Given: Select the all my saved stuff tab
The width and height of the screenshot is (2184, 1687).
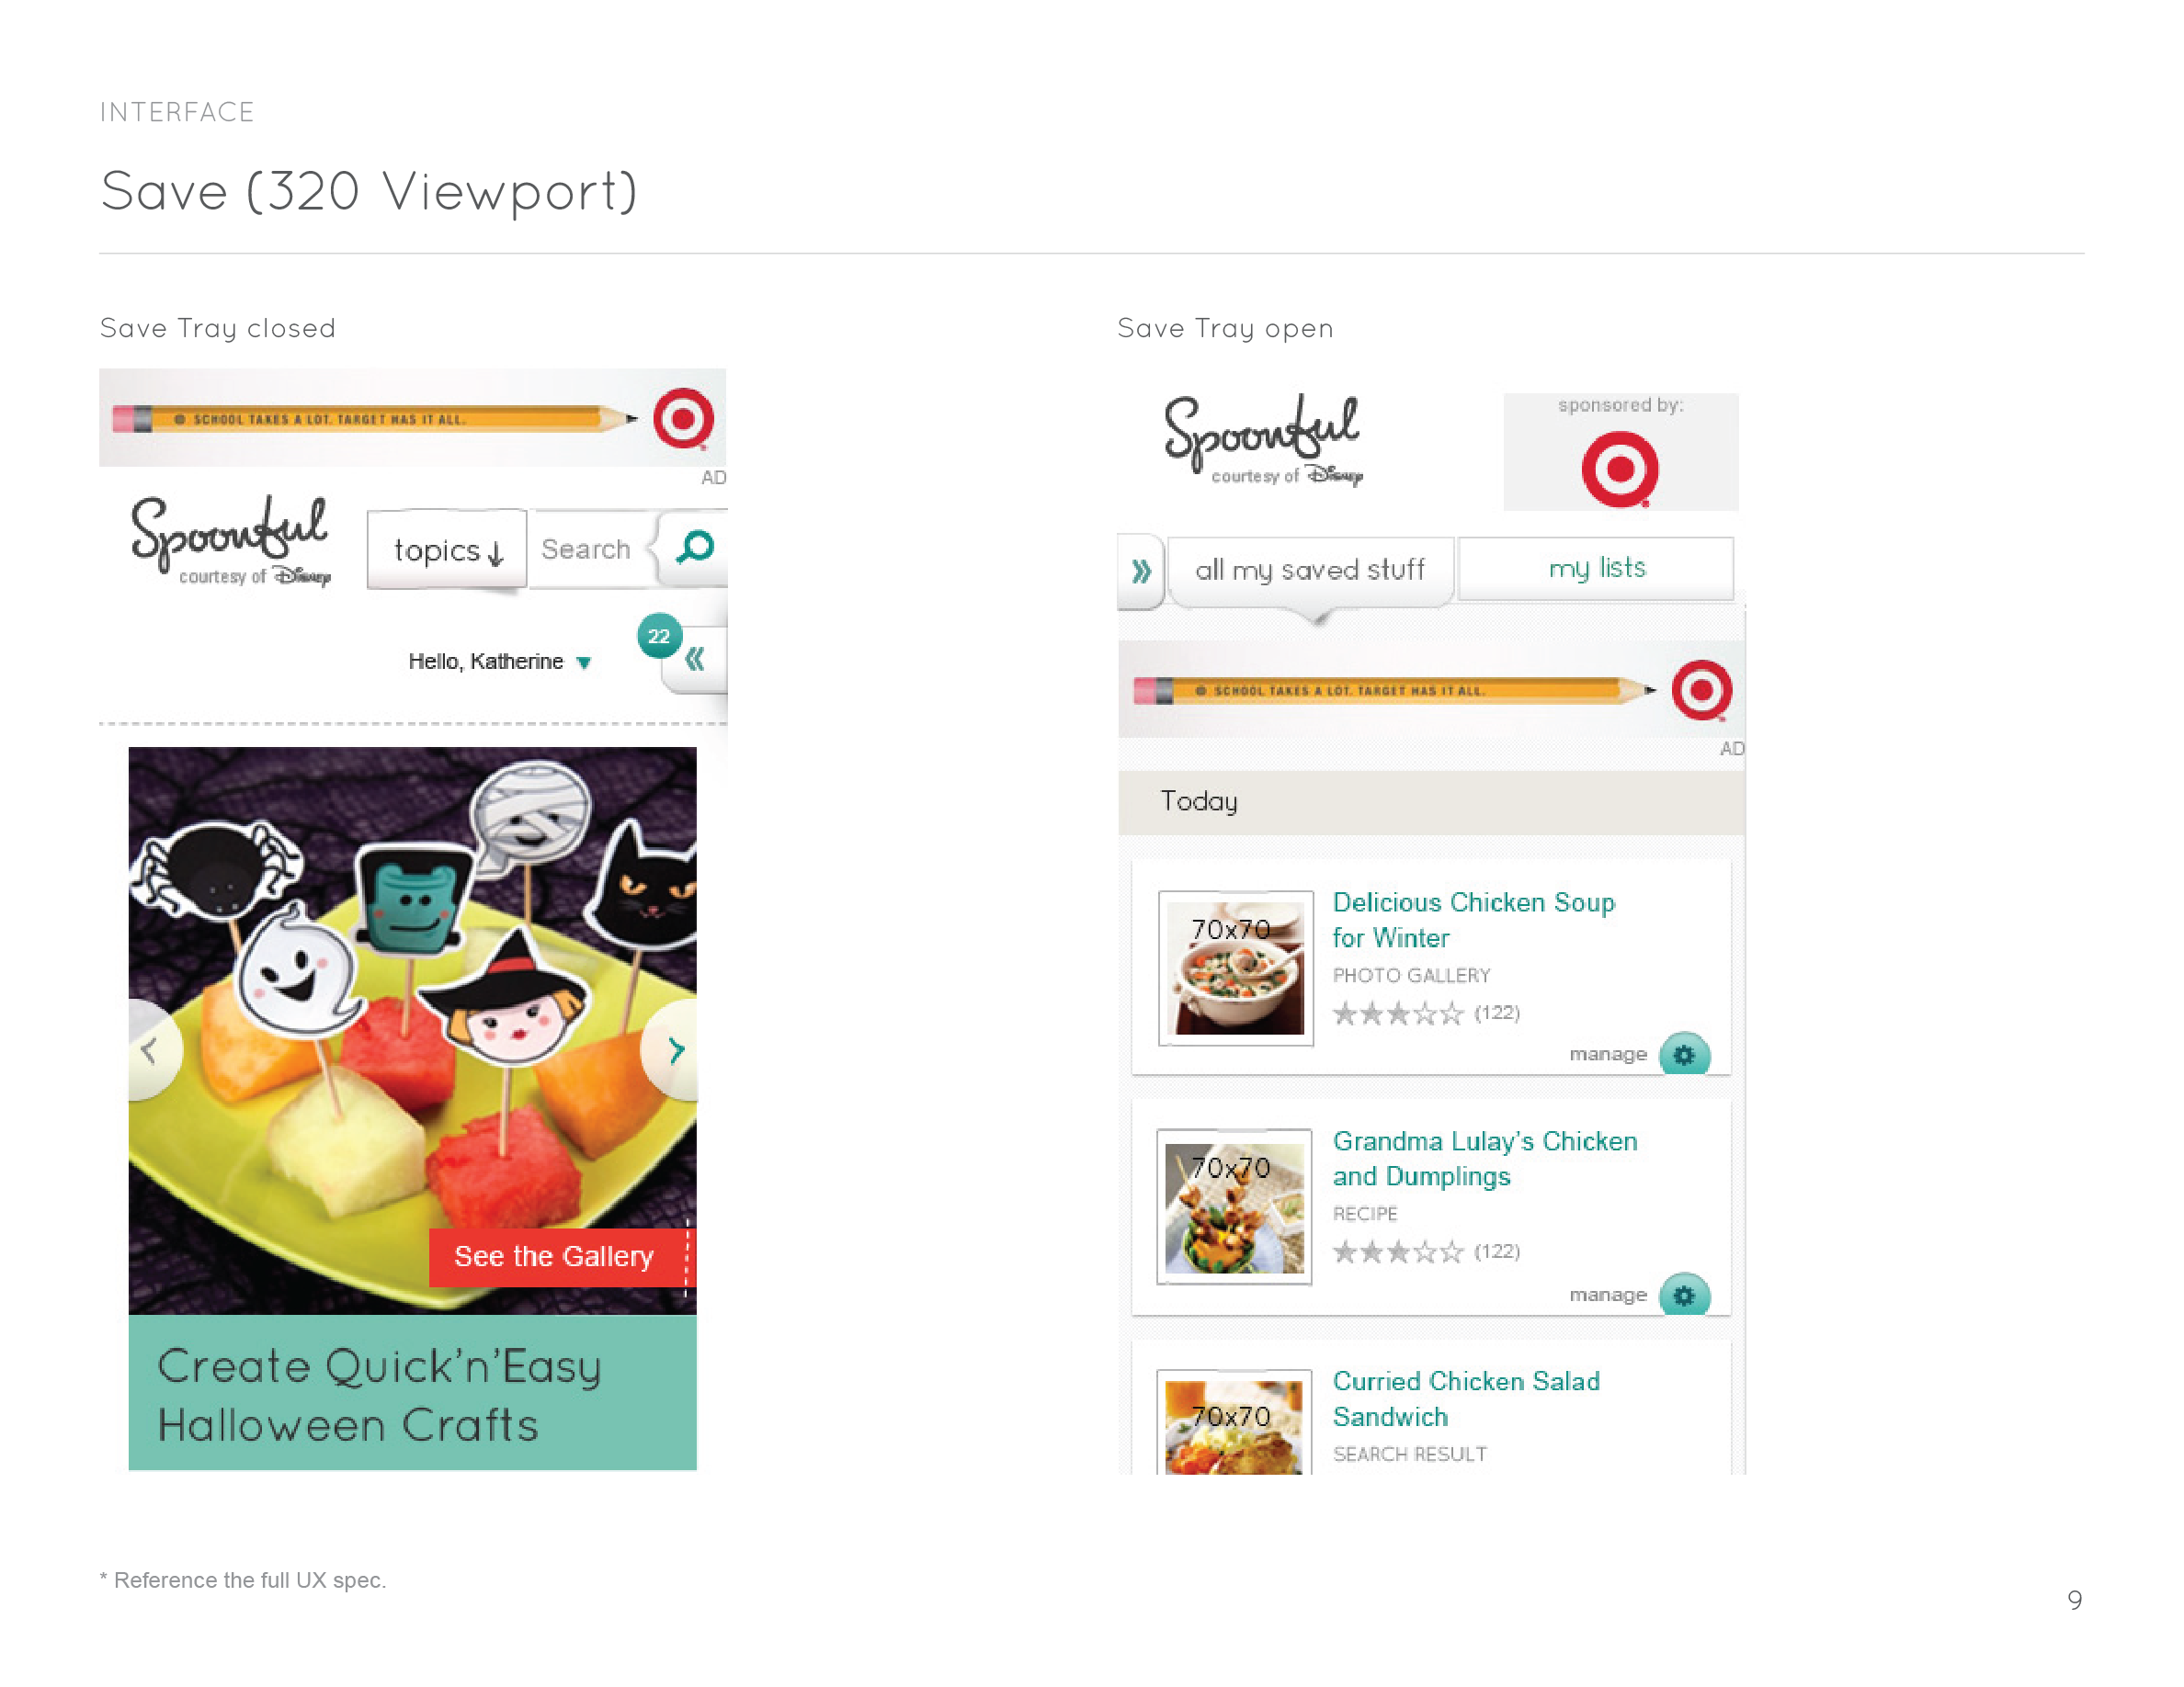Looking at the screenshot, I should [x=1310, y=570].
